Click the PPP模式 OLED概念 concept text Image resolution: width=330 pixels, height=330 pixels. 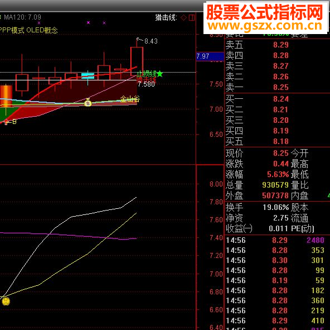tap(28, 30)
